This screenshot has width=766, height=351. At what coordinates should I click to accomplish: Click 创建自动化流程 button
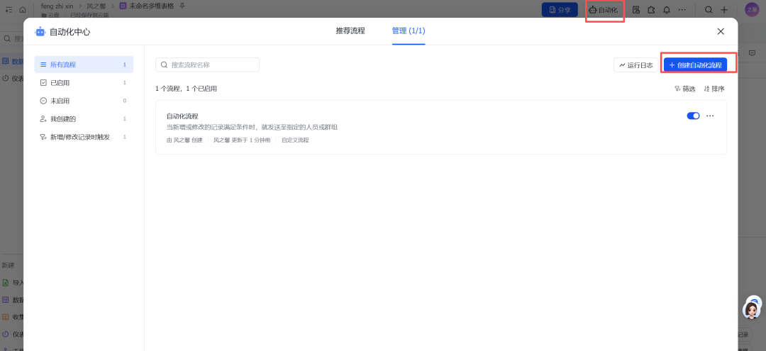[695, 65]
